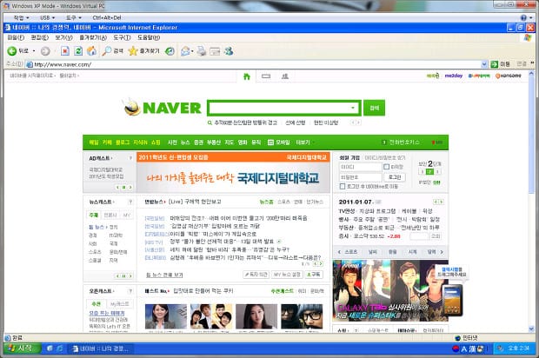The height and width of the screenshot is (358, 539).
Task: Click the Stop loading icon in toolbar
Action: (x=65, y=51)
